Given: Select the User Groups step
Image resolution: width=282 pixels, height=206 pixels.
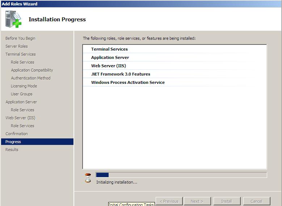Looking at the screenshot, I should click(22, 94).
